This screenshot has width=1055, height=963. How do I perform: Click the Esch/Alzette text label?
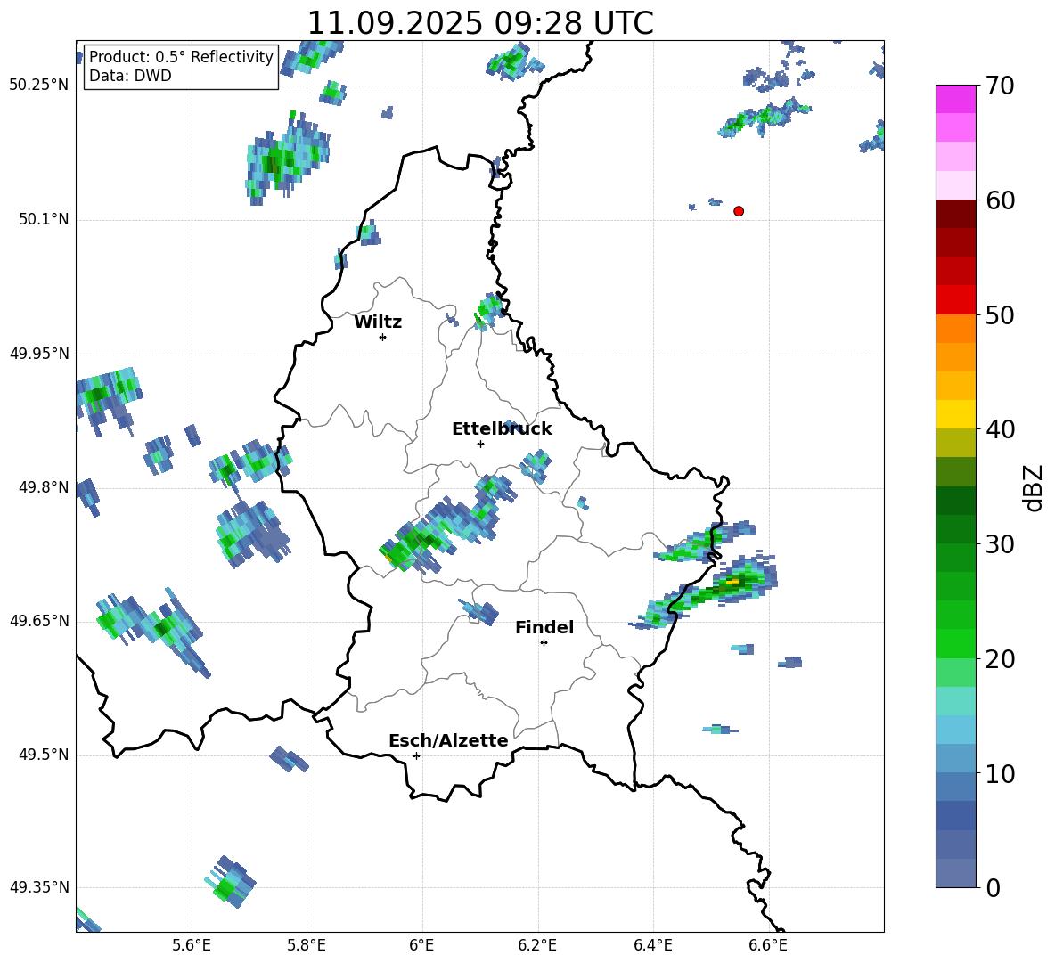[x=448, y=741]
